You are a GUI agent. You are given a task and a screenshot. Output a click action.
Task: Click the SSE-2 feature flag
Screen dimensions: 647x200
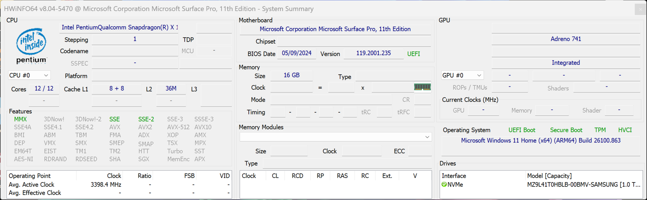point(146,119)
